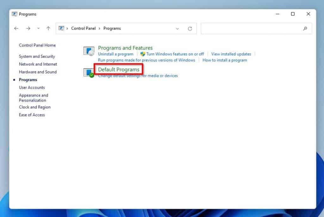324x217 pixels.
Task: Open Appearance and Personalization
Action: tap(34, 98)
